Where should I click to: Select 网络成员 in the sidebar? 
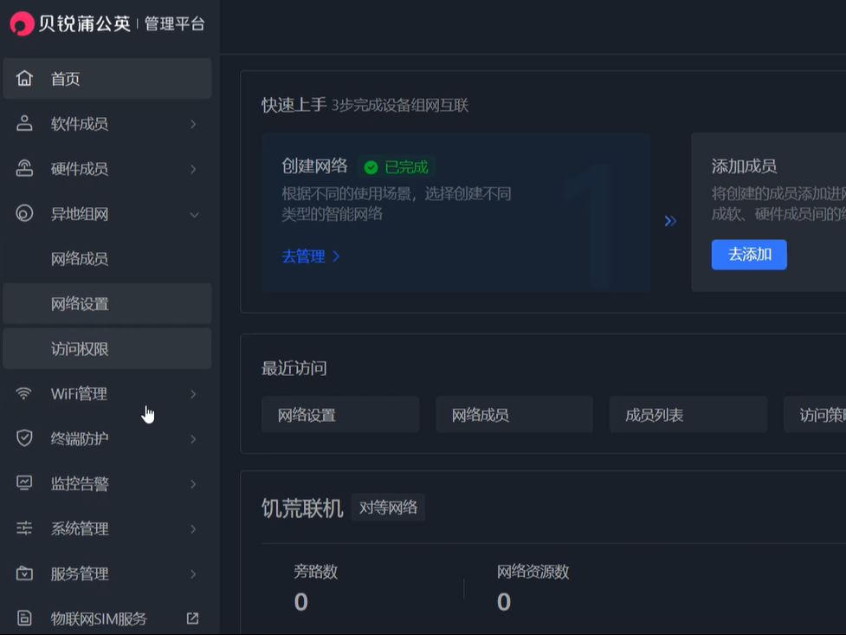(107, 259)
